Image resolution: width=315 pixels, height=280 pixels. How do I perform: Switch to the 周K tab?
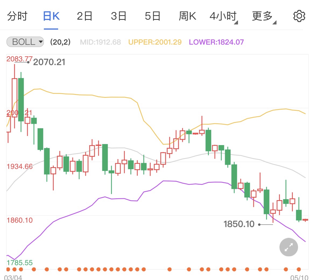pyautogui.click(x=187, y=16)
